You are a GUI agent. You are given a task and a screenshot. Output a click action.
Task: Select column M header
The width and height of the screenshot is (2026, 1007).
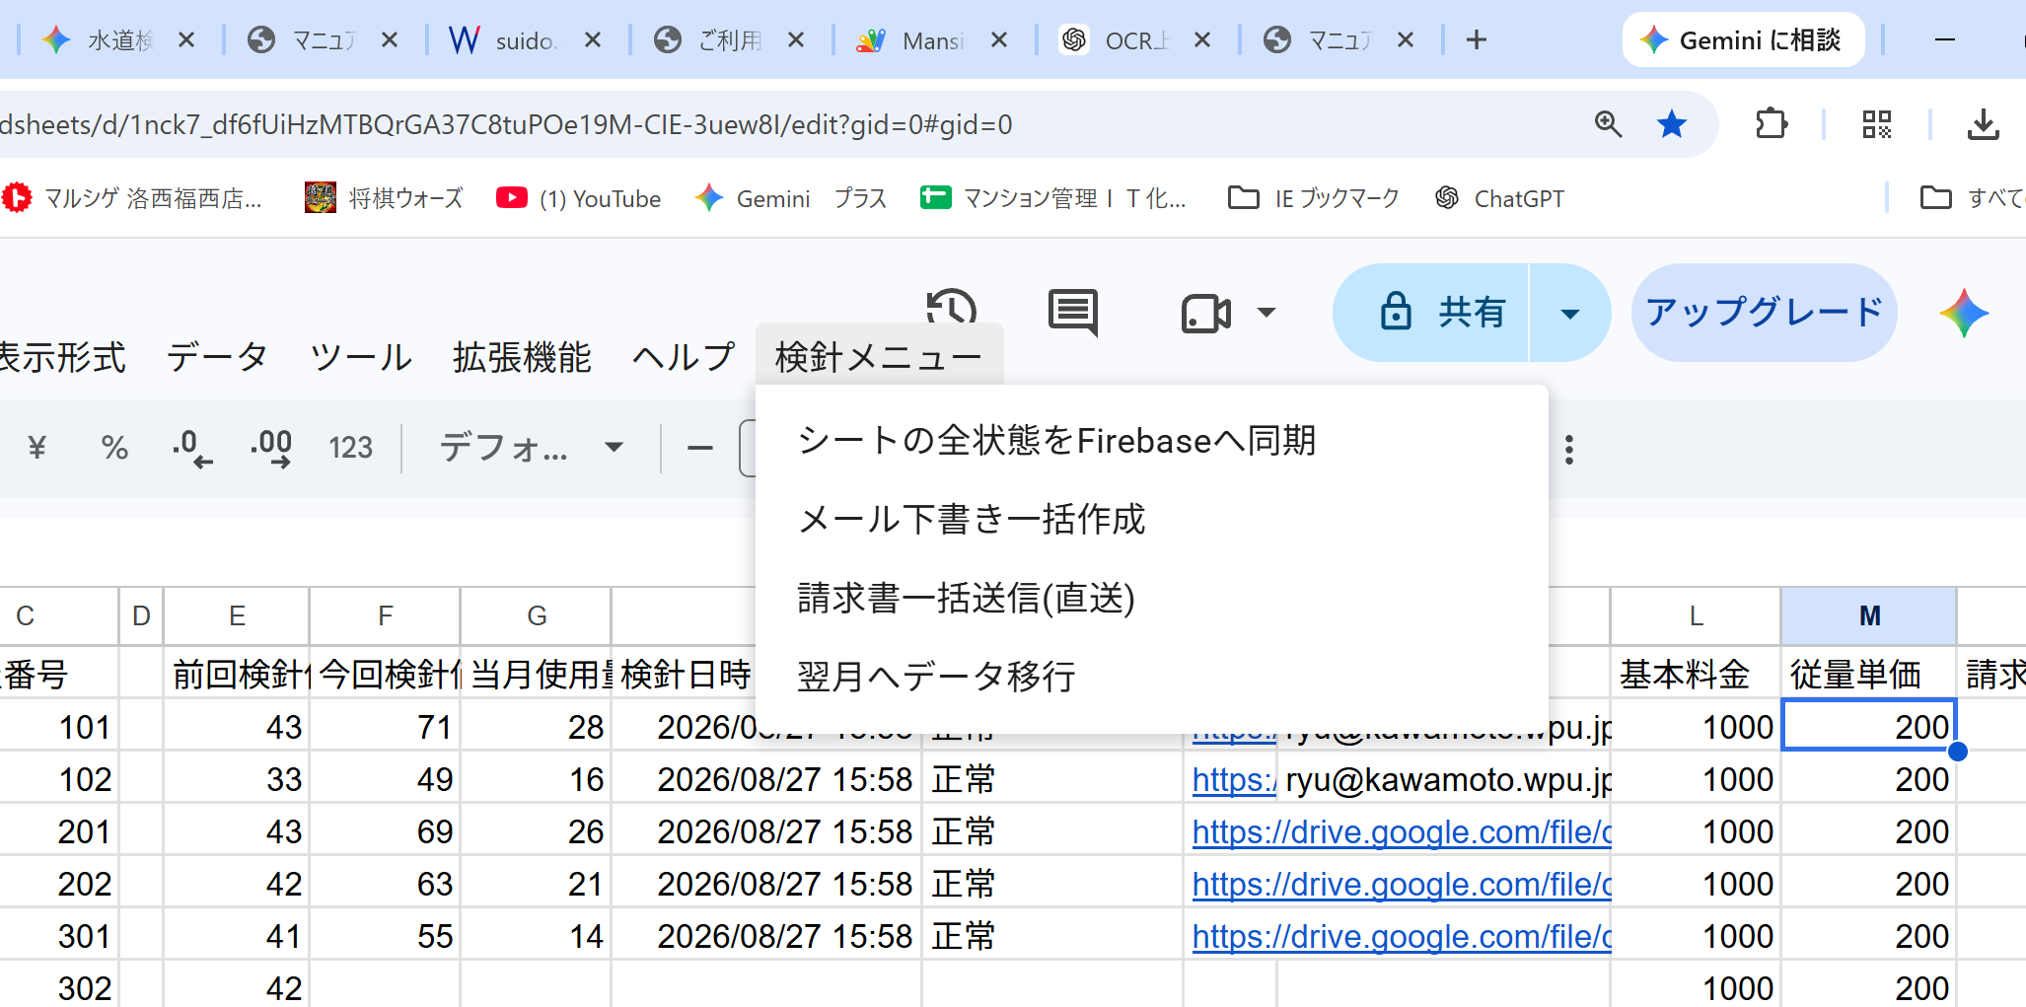coord(1869,615)
